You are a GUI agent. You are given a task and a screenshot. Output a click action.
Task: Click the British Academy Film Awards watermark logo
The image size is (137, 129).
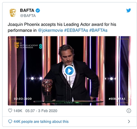coord(28,45)
